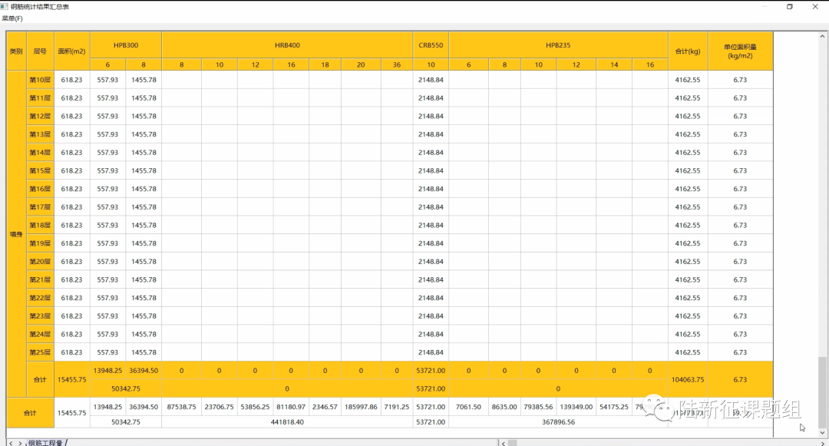Select the 第18层 row label
This screenshot has height=446, width=829.
40,225
